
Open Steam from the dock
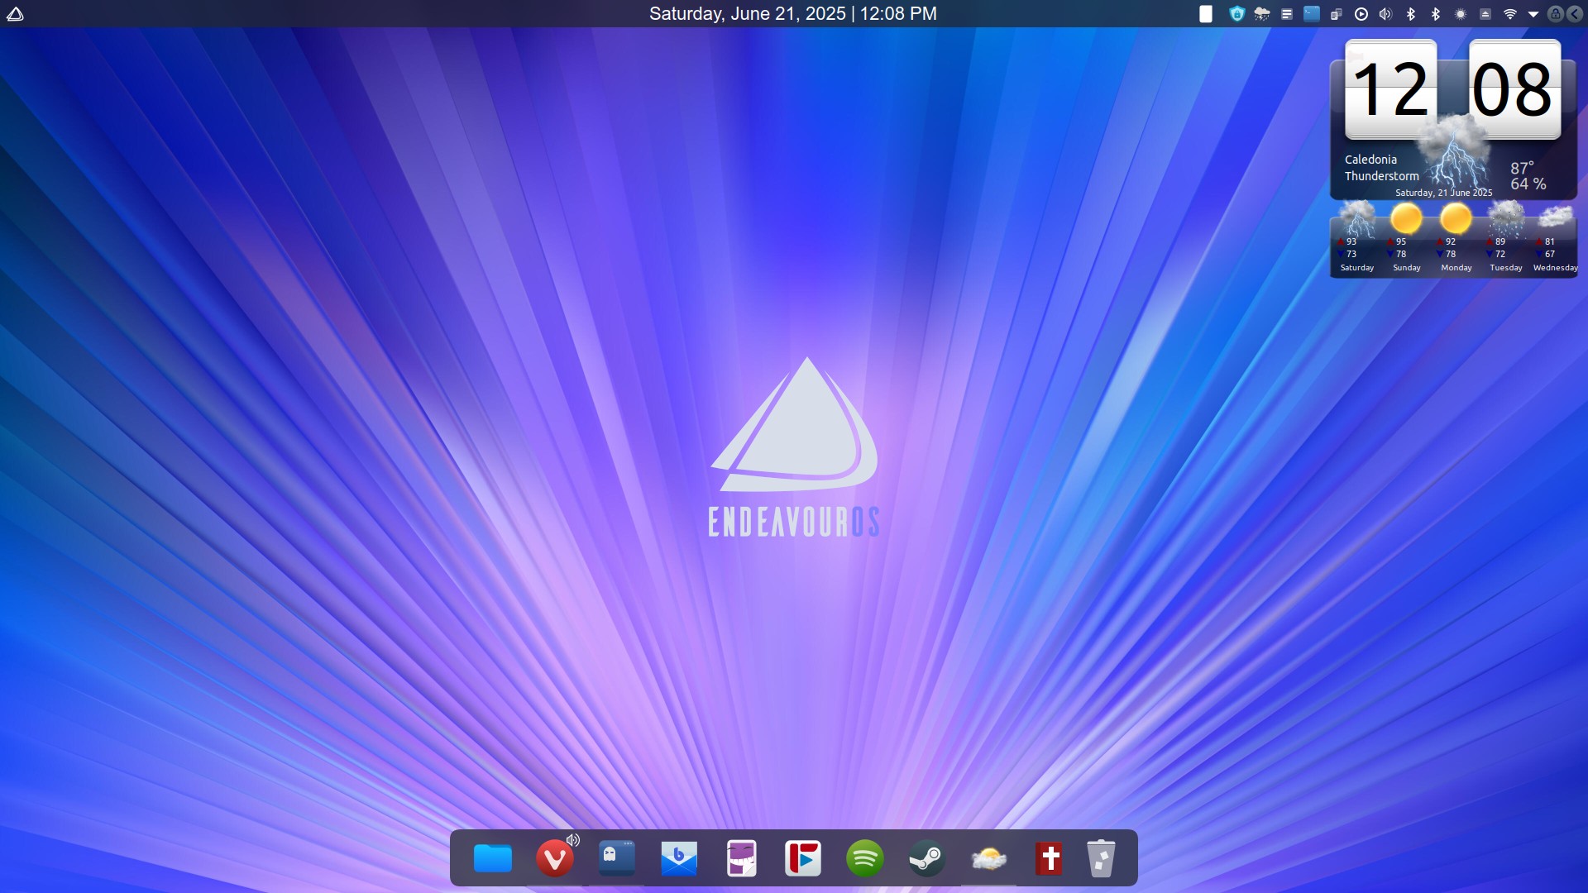(926, 859)
